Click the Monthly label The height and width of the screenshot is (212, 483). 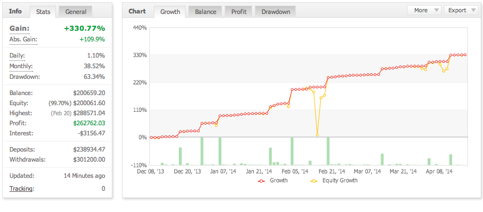click(21, 66)
